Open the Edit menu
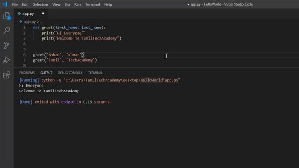The image size is (299, 168). click(25, 4)
